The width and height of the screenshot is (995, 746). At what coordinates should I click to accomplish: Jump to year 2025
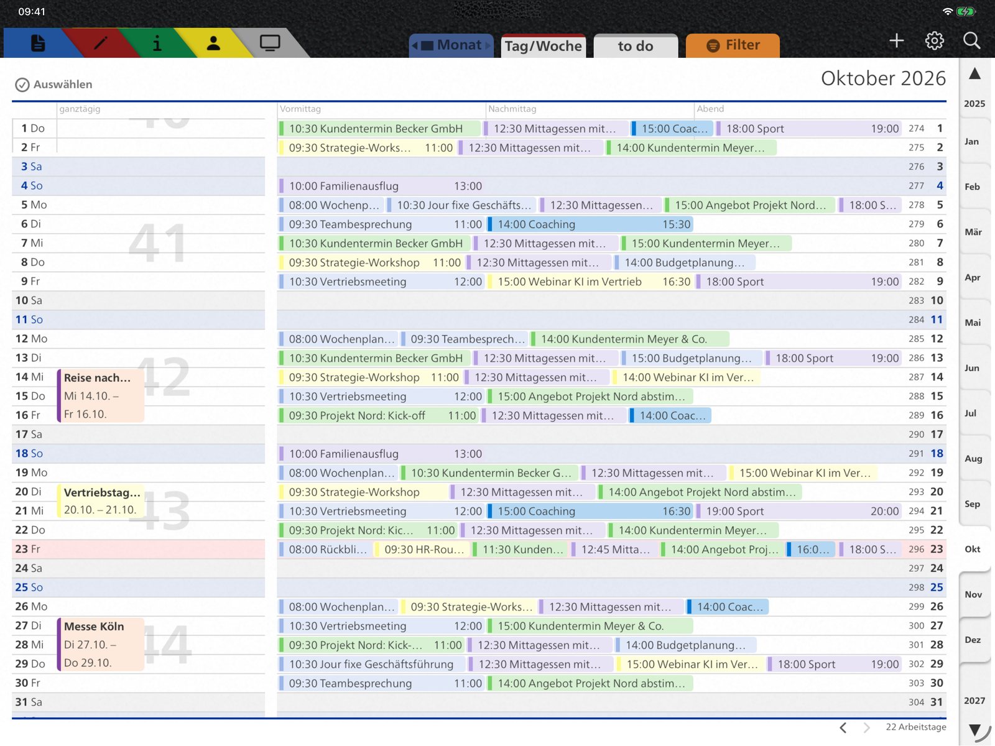click(x=974, y=104)
